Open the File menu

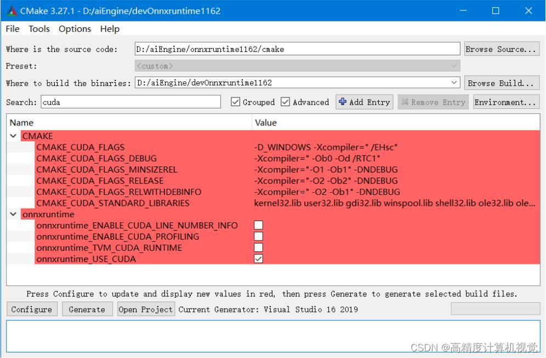(x=12, y=29)
